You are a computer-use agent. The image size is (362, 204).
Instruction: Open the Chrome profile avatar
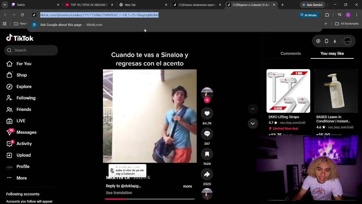click(348, 15)
